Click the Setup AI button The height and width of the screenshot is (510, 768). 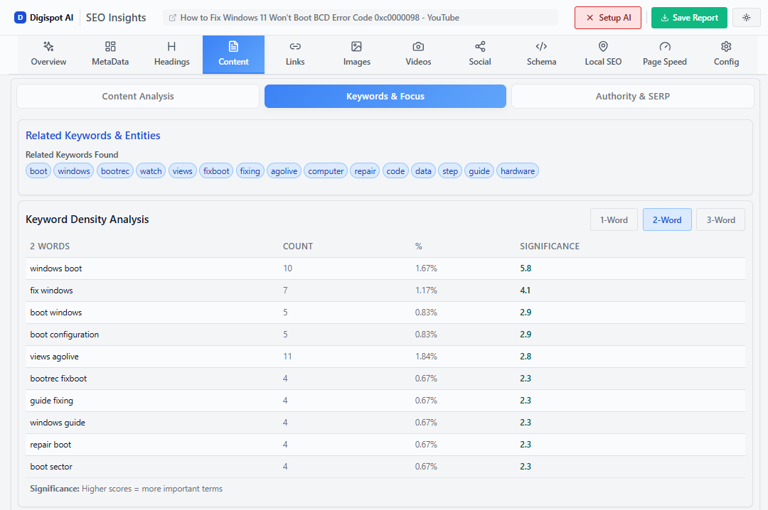click(608, 16)
